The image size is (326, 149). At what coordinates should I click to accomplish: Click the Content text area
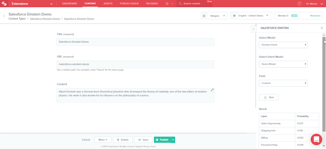point(135,95)
